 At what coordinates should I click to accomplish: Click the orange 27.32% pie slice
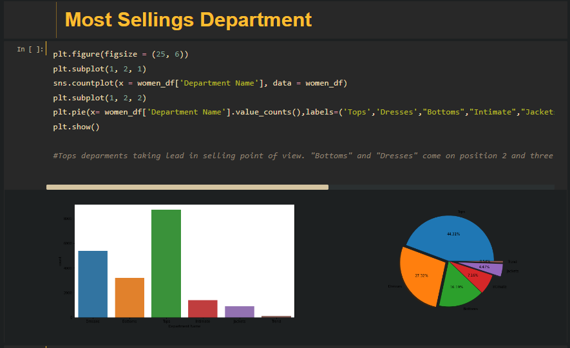[x=422, y=276]
